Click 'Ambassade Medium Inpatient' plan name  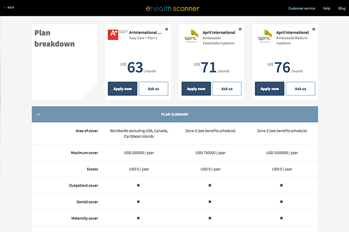292,41
